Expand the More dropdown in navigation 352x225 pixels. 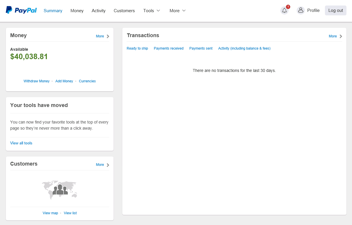(x=178, y=11)
